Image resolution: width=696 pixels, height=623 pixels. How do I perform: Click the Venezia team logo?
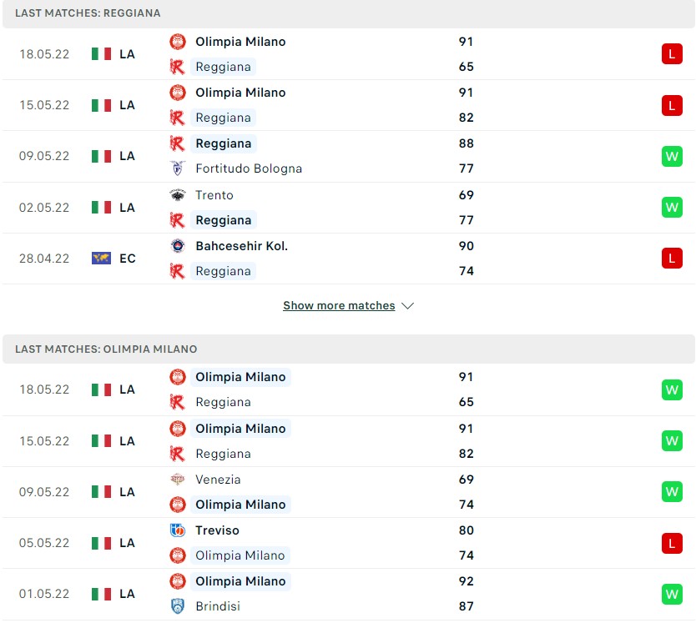[177, 480]
